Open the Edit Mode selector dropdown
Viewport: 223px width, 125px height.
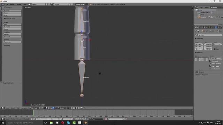34,108
